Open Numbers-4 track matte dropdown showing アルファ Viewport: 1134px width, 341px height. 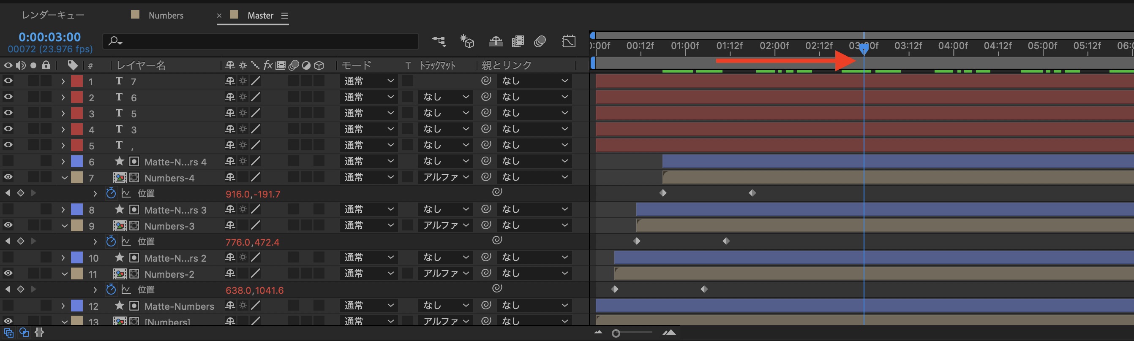point(445,177)
